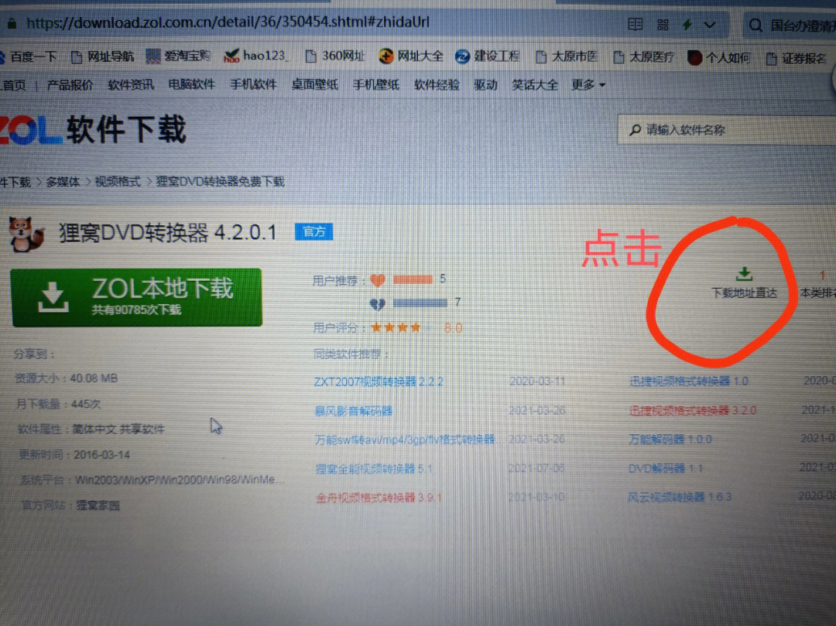The image size is (836, 626).
Task: Click the 资源大小：40.08 MB text
Action: pos(66,378)
